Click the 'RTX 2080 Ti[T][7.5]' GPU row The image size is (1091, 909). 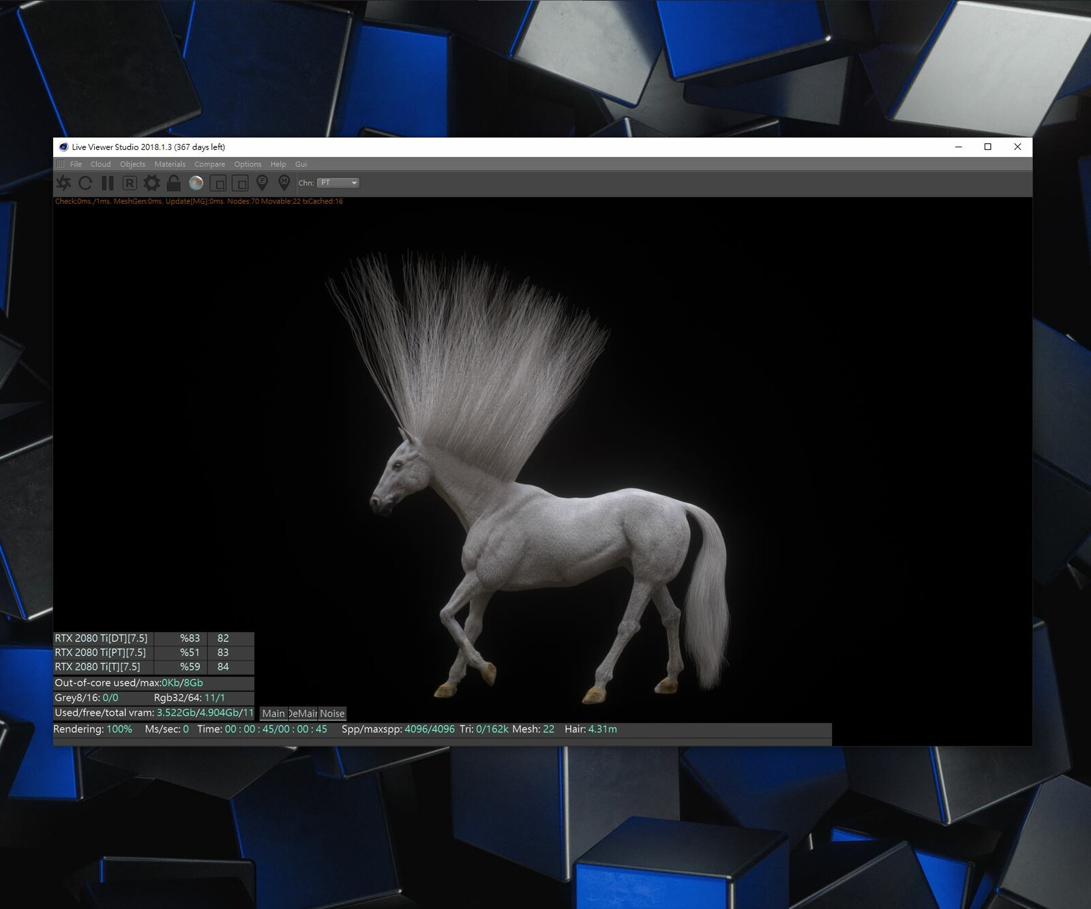(153, 667)
